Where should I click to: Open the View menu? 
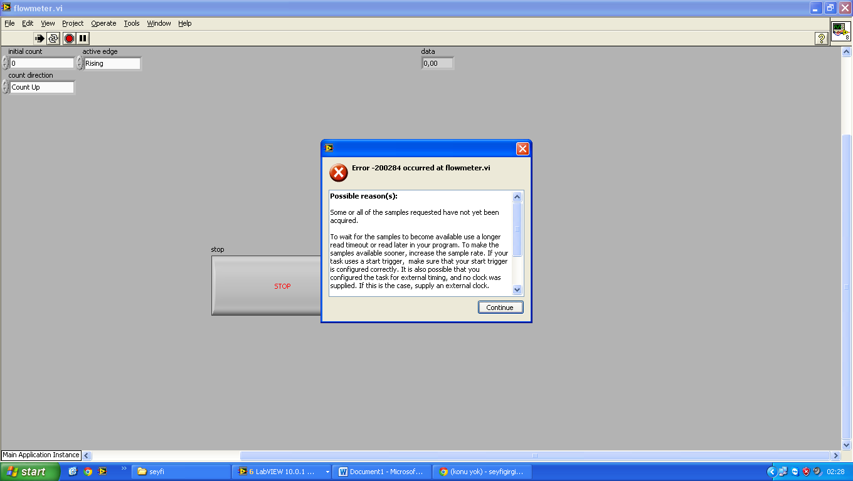point(48,23)
